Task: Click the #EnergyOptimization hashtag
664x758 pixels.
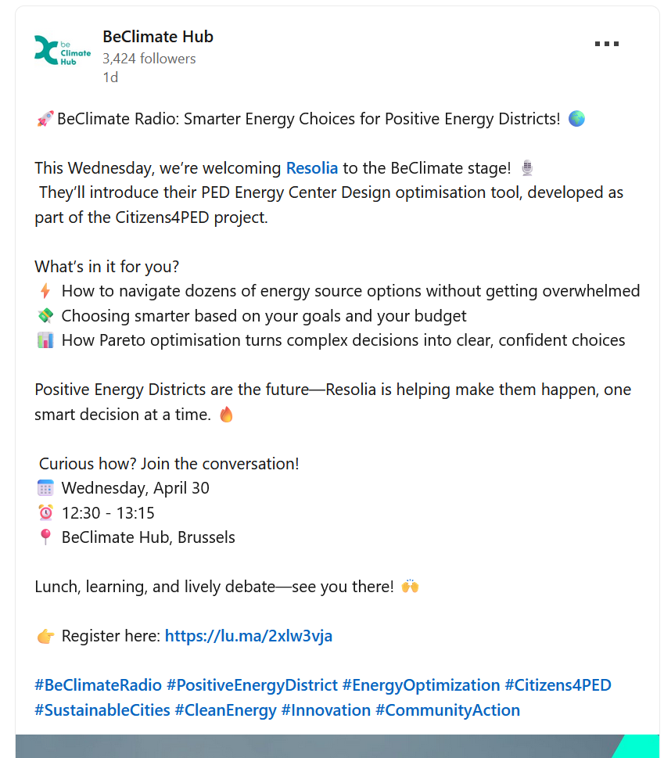Action: coord(421,685)
